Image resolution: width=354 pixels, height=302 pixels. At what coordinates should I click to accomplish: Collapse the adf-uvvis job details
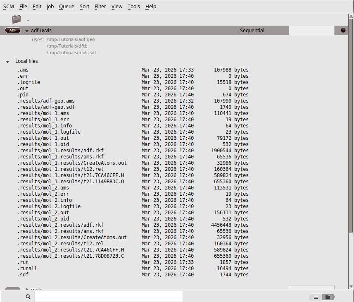[x=26, y=30]
